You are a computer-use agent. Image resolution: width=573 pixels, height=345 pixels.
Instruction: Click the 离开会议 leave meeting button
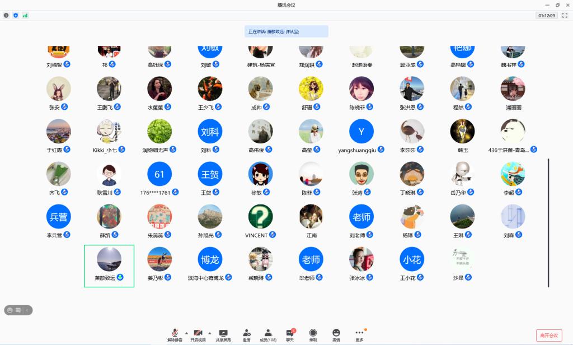coord(548,335)
